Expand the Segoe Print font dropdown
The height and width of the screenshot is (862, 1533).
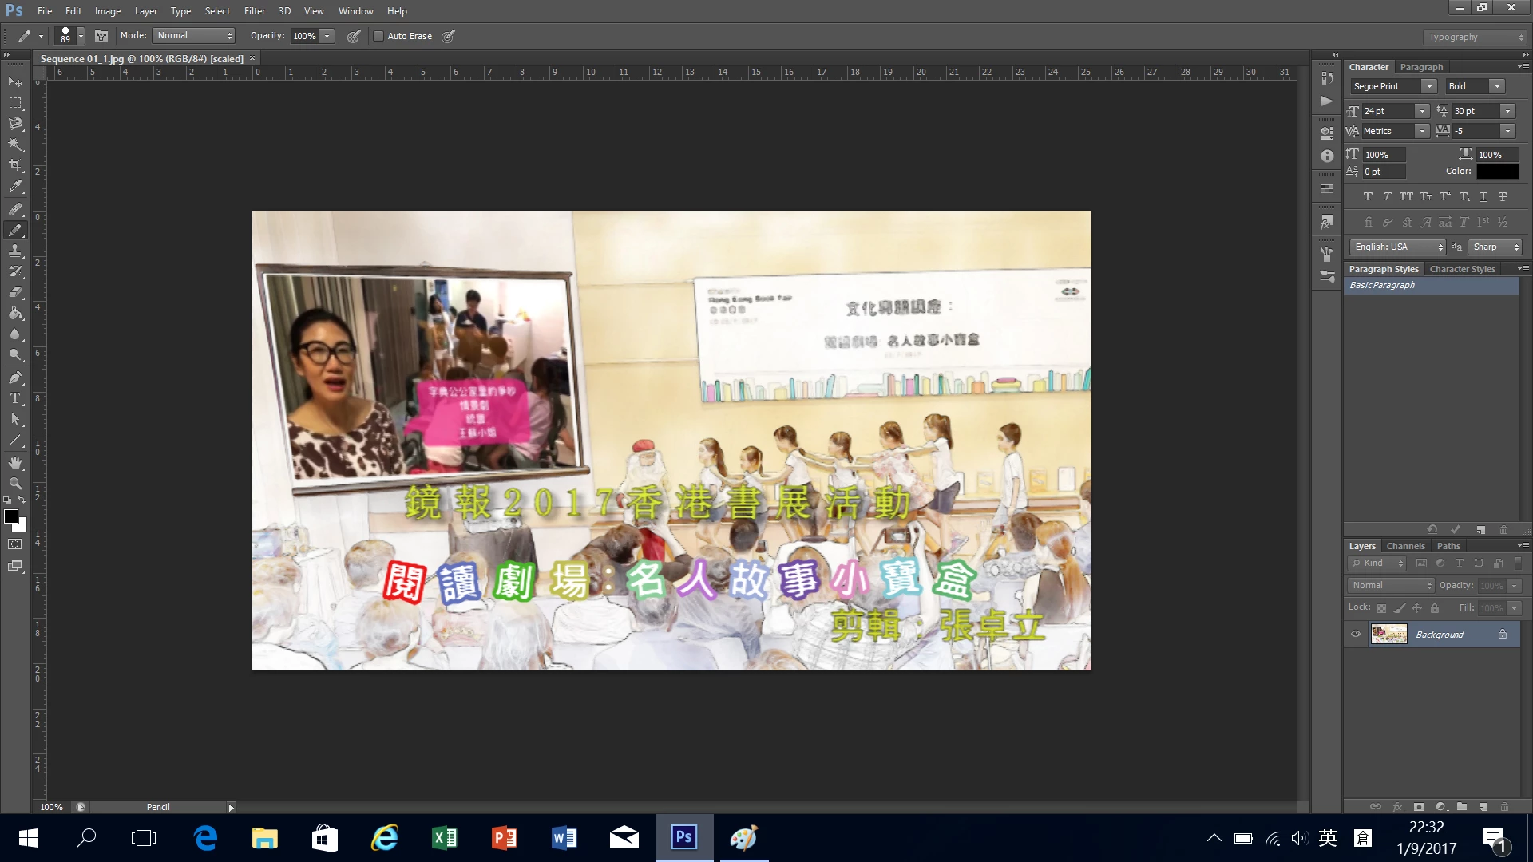pyautogui.click(x=1429, y=86)
